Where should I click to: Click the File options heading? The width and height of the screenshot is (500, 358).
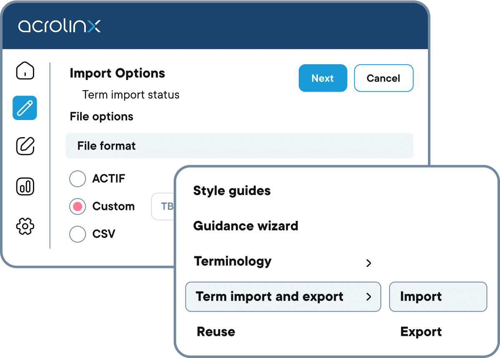point(102,117)
